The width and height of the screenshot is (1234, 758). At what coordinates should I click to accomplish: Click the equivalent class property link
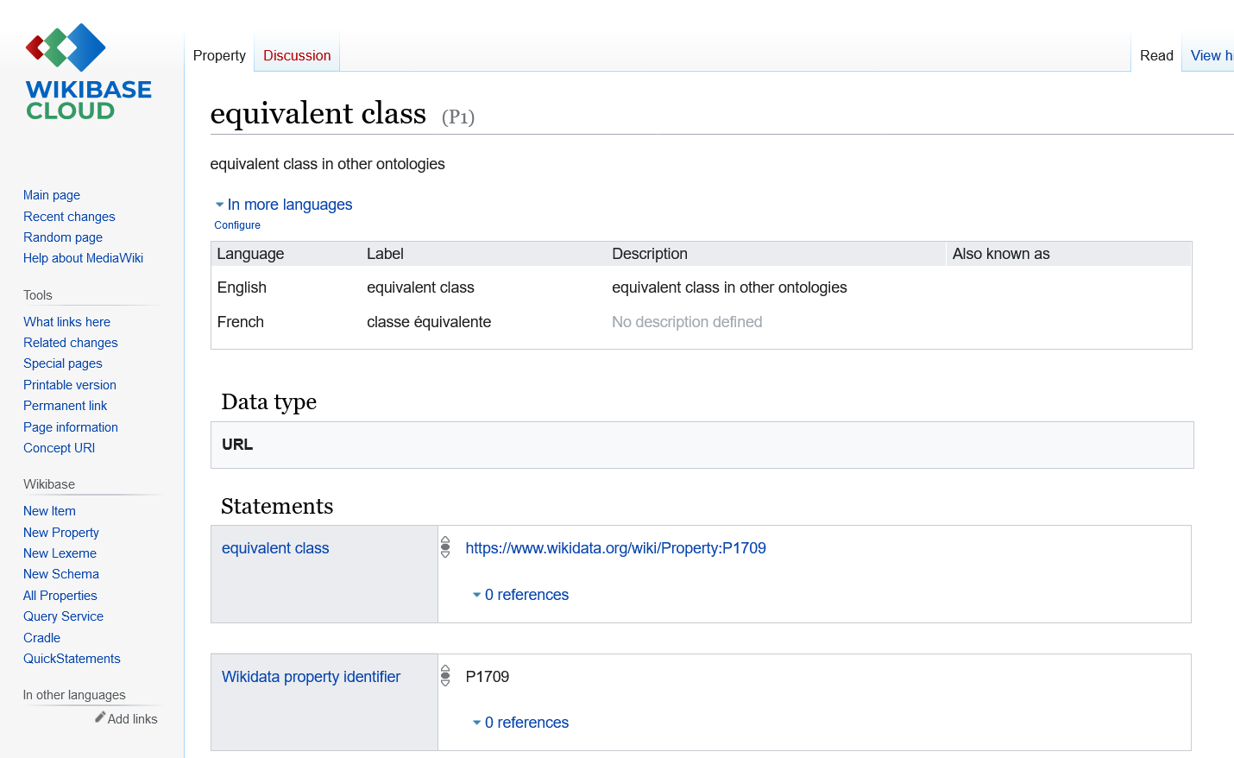[275, 548]
